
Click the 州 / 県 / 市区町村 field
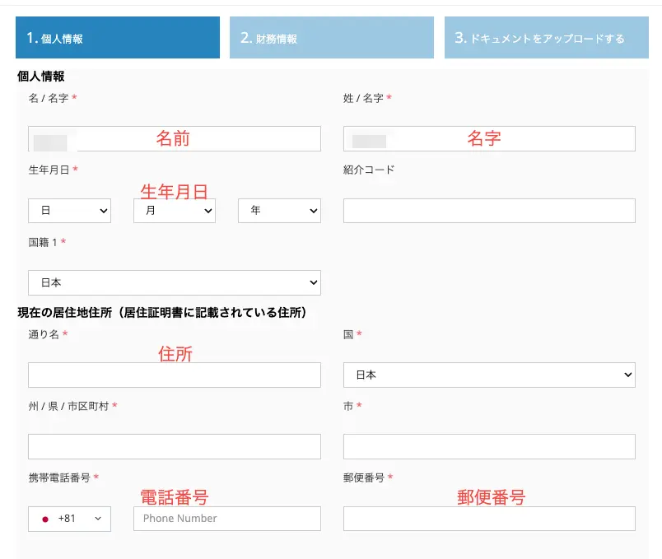click(174, 446)
